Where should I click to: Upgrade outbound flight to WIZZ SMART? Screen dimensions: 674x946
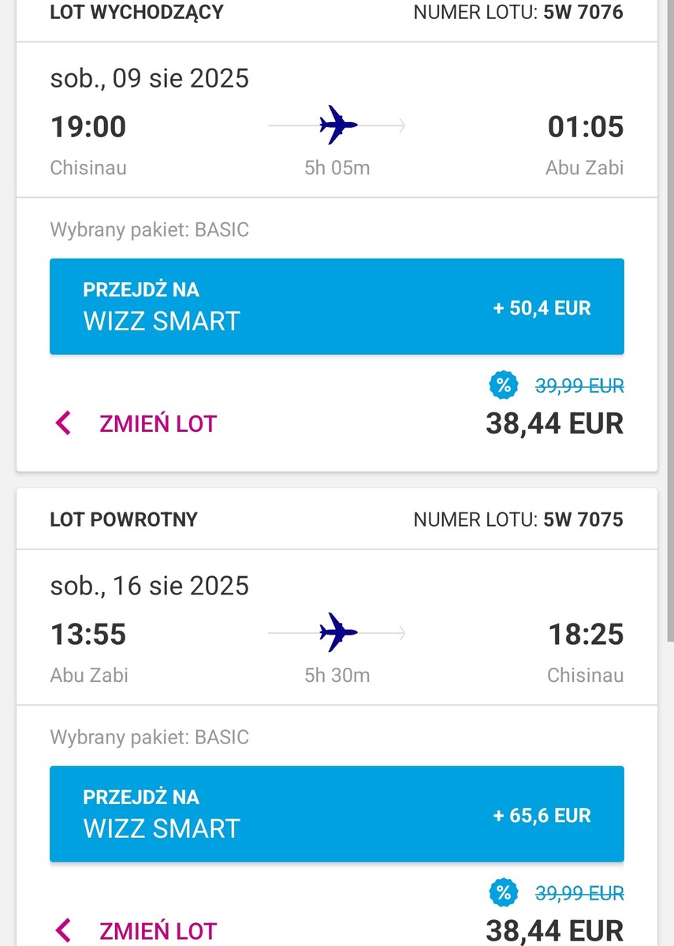coord(337,307)
